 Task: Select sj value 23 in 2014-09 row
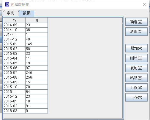click(37, 25)
